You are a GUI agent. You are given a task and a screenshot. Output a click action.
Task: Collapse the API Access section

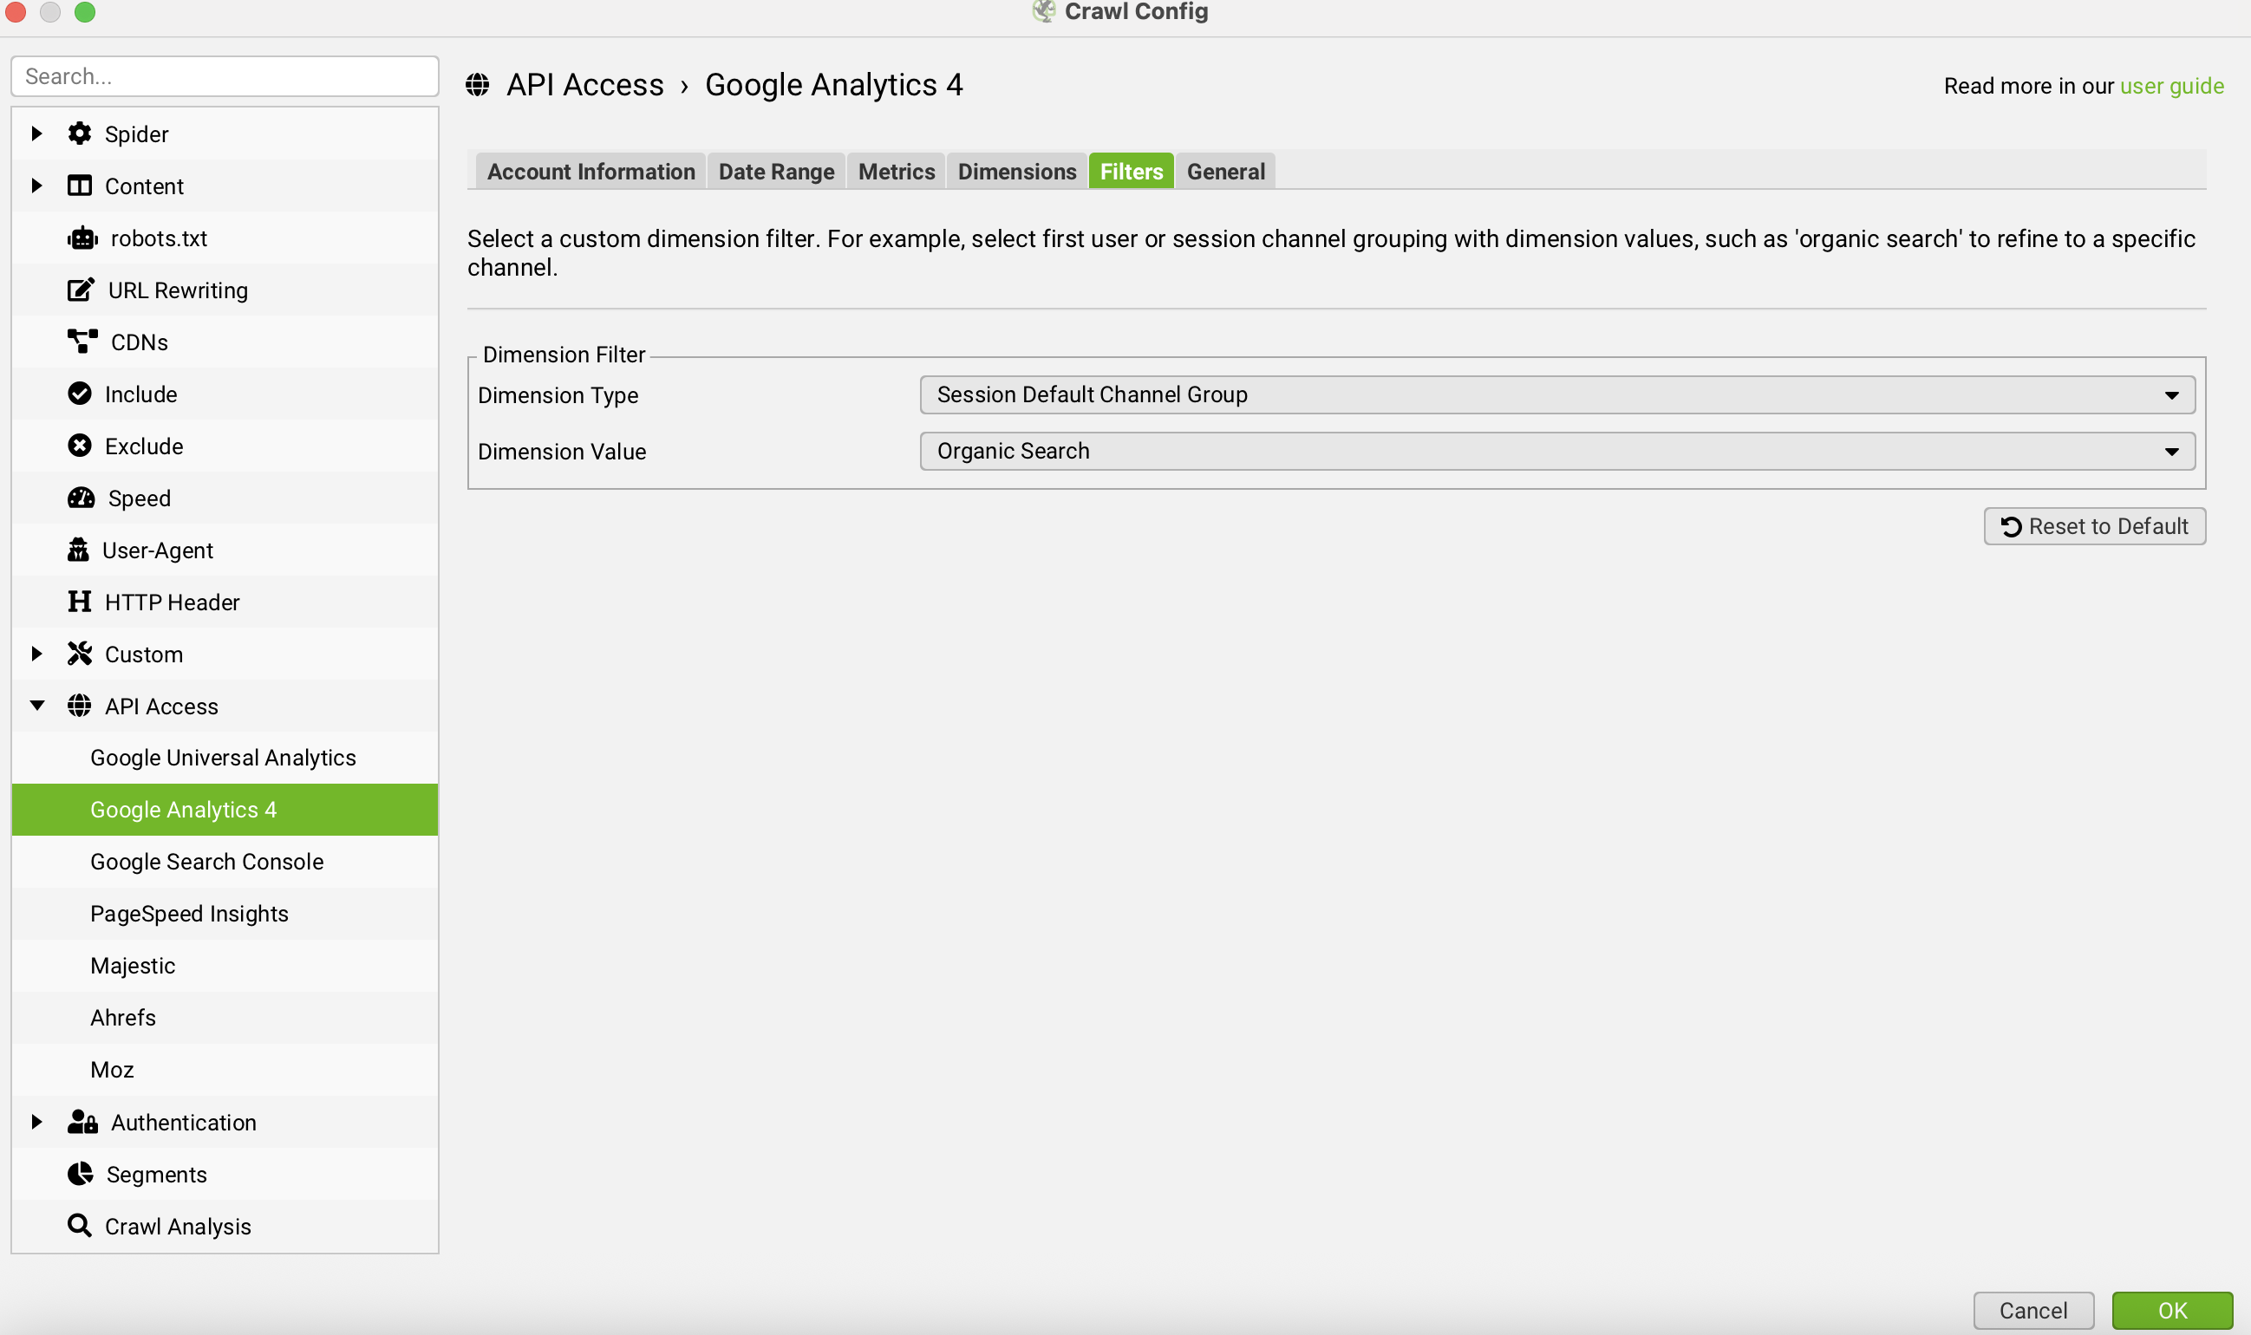37,707
